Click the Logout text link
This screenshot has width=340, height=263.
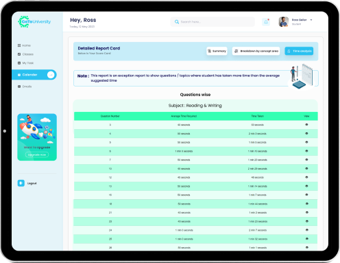click(x=32, y=183)
